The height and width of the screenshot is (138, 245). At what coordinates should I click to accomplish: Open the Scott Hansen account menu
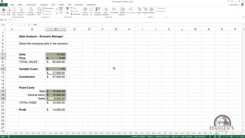point(234,5)
